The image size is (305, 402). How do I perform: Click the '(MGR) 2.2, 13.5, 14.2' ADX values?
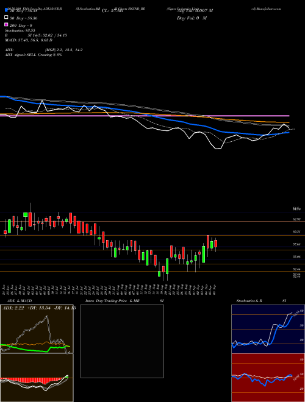(x=63, y=50)
